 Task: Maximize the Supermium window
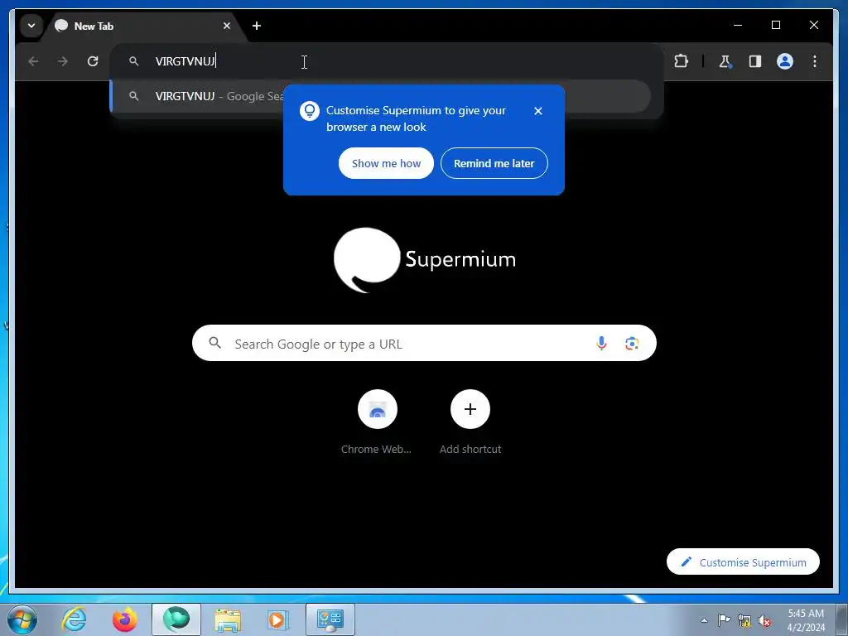click(775, 26)
